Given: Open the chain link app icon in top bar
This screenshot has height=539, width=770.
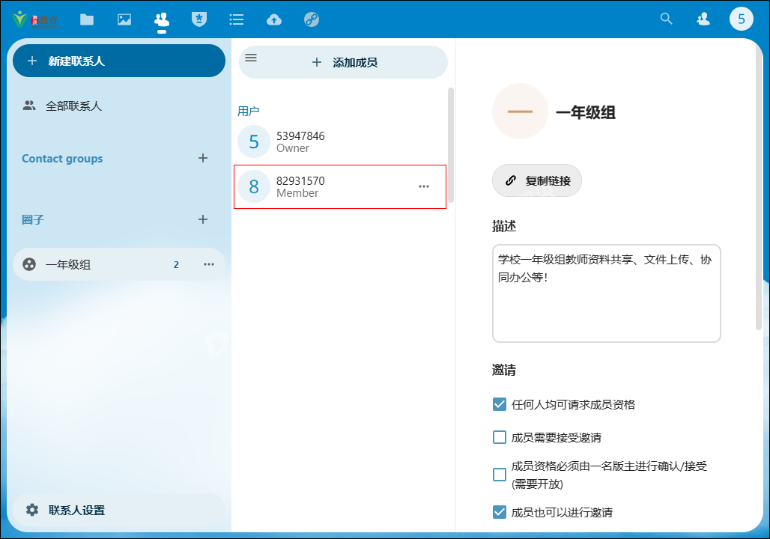Looking at the screenshot, I should (312, 19).
